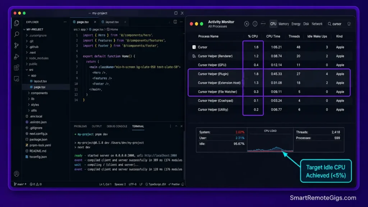Click the localhost:3000 URL in terminal
This screenshot has height=207, width=368.
click(x=161, y=156)
